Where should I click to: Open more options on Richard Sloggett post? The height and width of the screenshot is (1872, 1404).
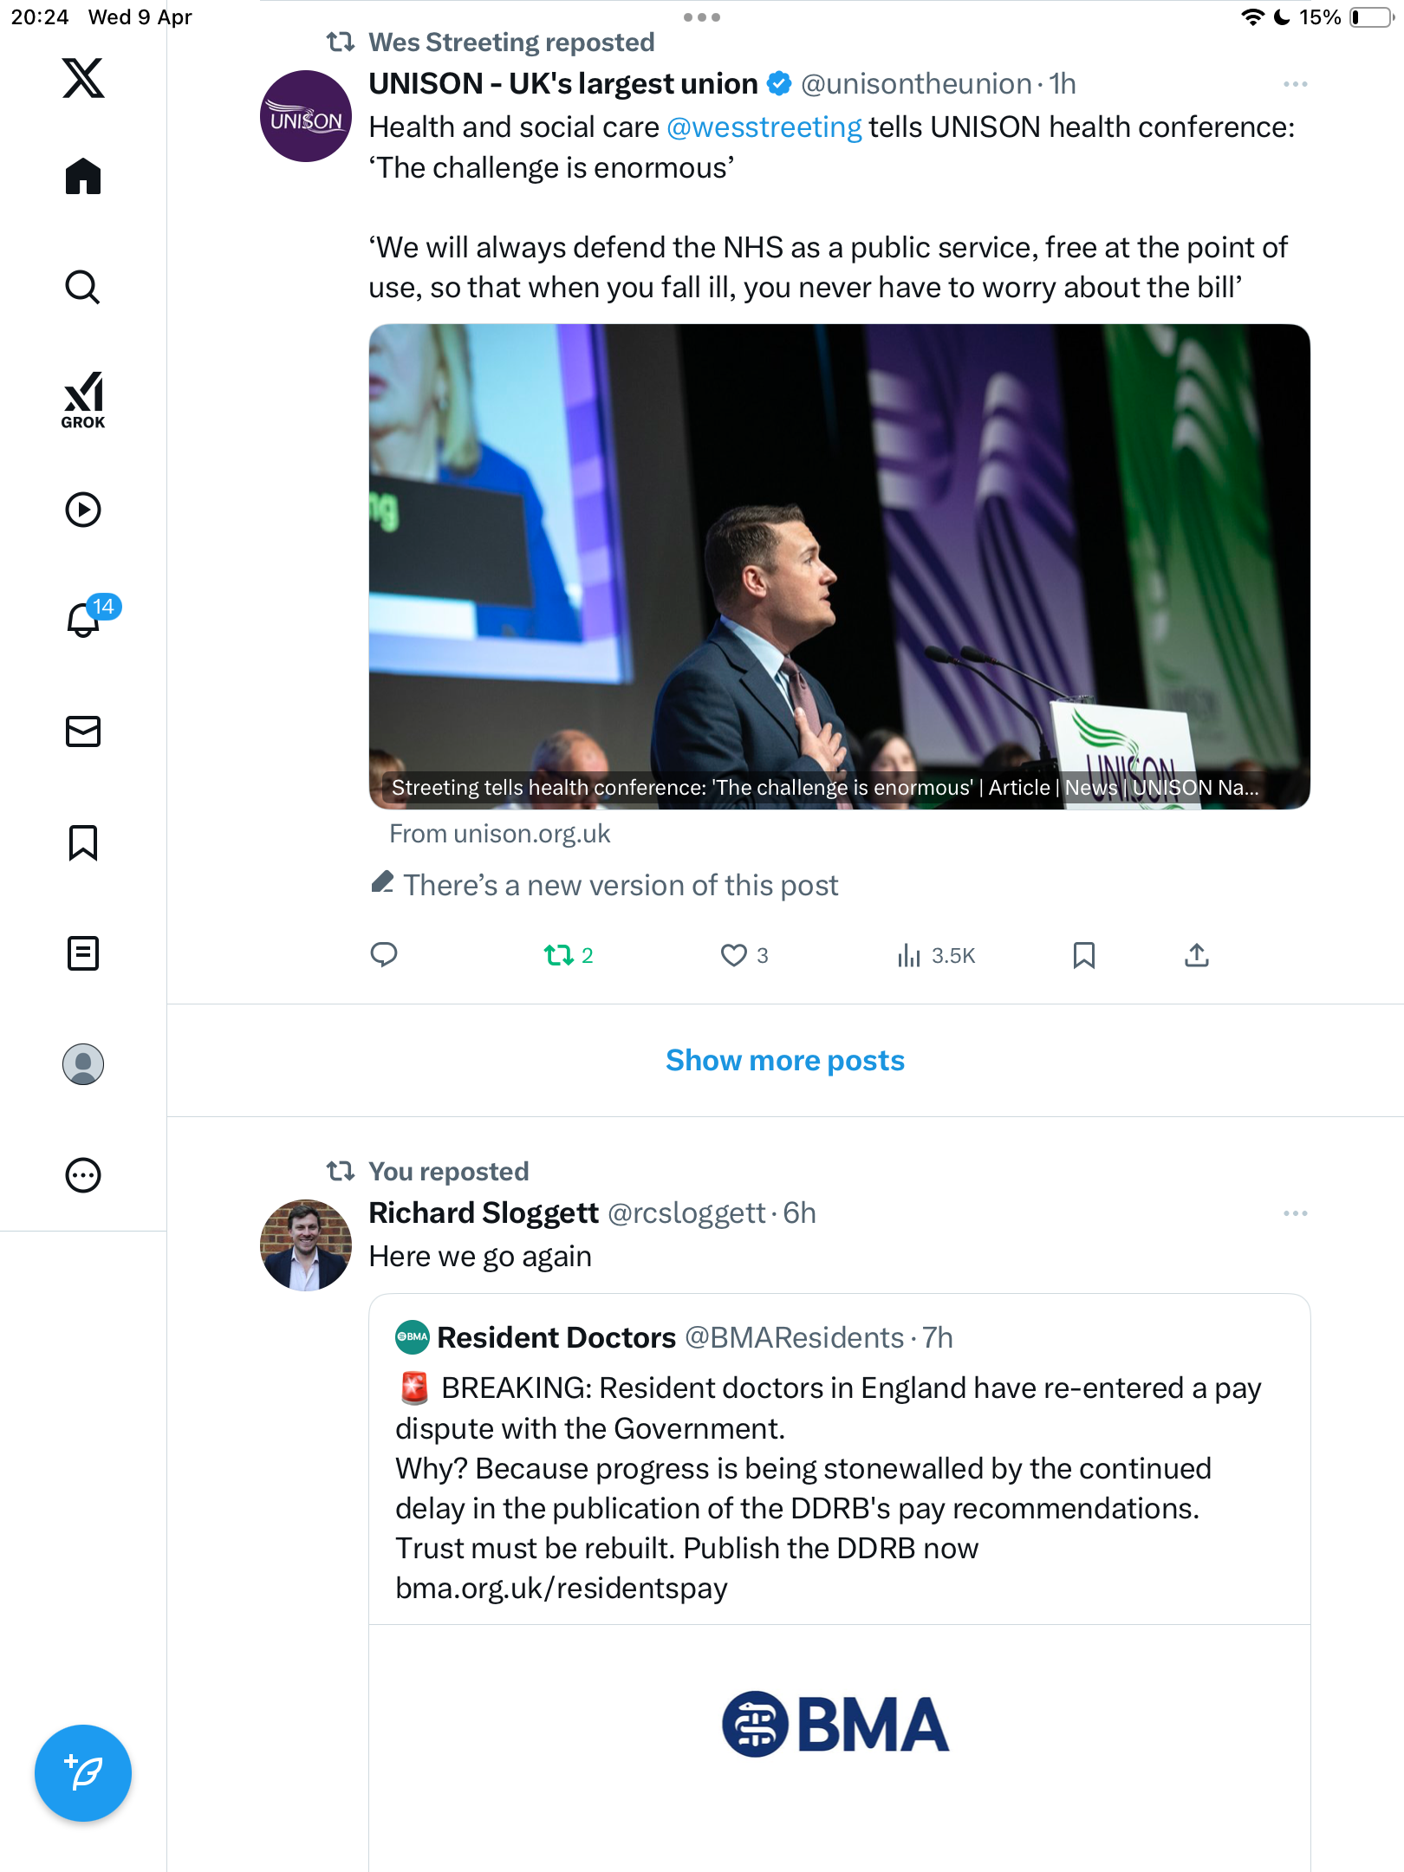click(x=1295, y=1213)
